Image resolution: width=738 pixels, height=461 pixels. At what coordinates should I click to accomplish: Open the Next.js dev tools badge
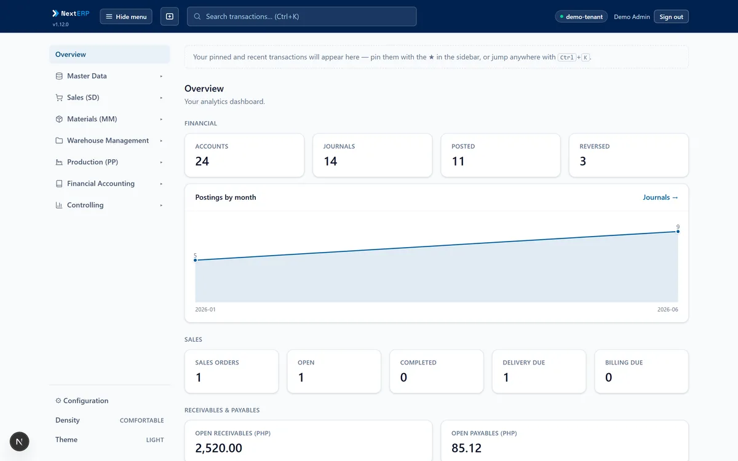19,441
